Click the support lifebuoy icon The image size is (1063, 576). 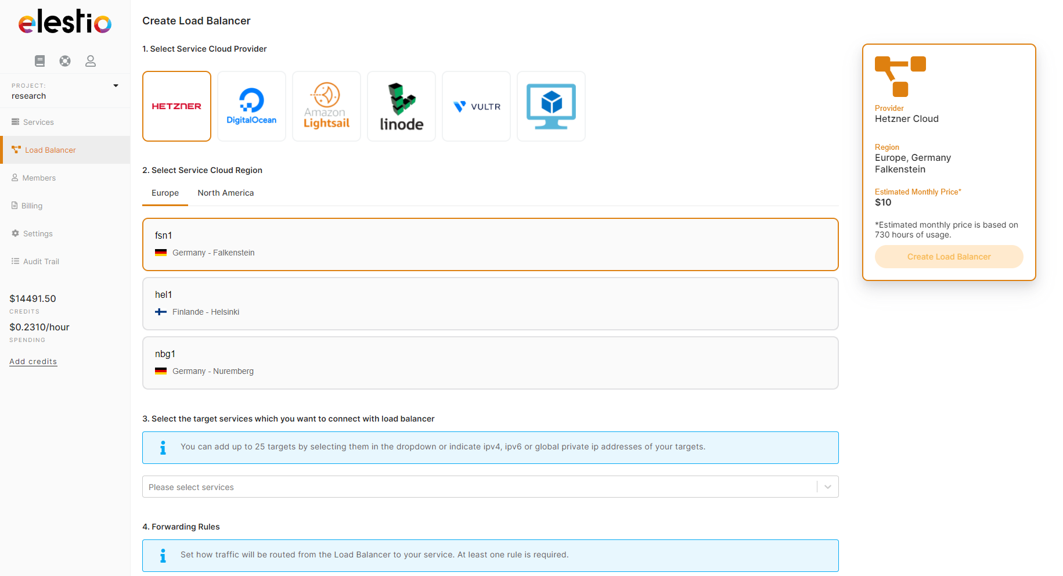coord(65,61)
